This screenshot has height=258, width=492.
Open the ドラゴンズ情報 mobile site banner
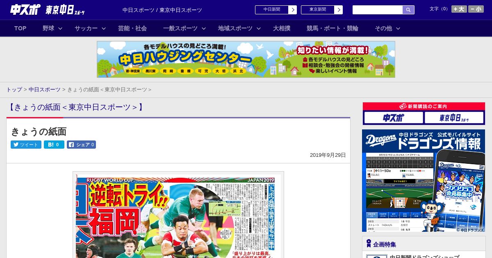pyautogui.click(x=424, y=181)
